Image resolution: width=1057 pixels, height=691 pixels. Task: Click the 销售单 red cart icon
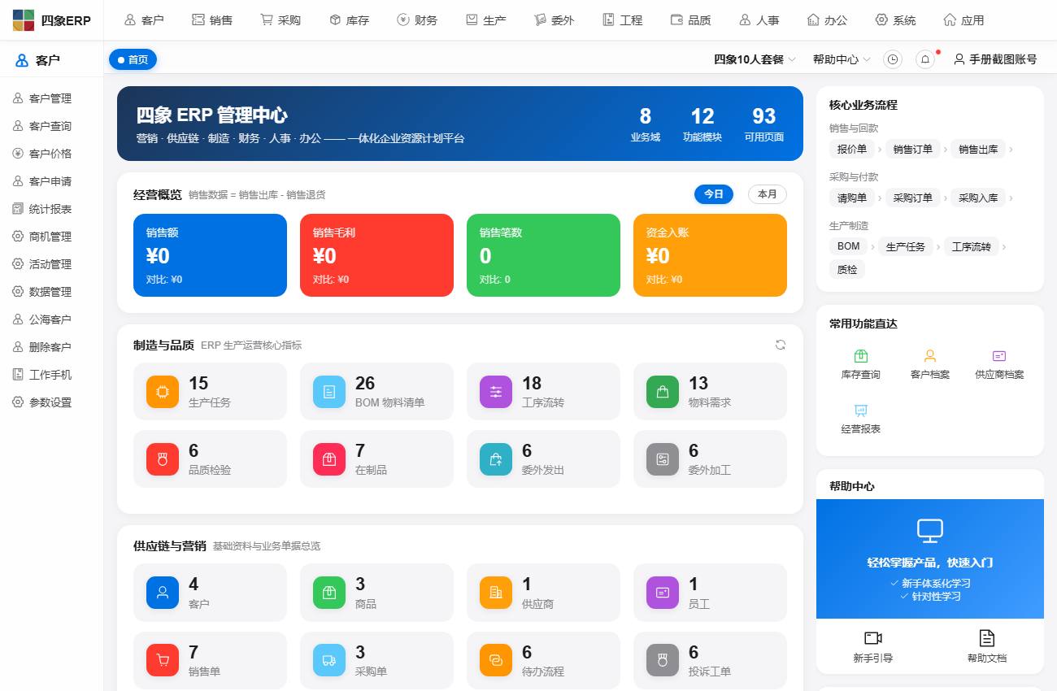pos(163,661)
